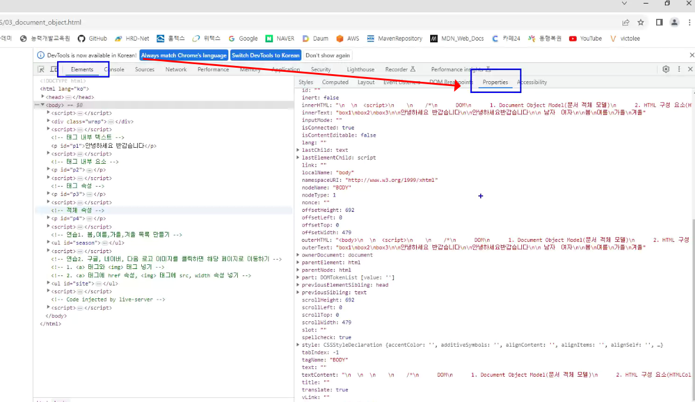
Task: Open DevTools settings gear
Action: [x=666, y=69]
